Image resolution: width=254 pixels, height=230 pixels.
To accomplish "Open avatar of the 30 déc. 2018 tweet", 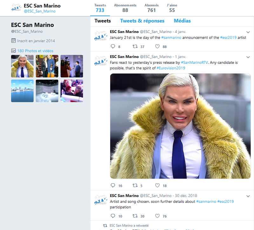I will coord(101,200).
